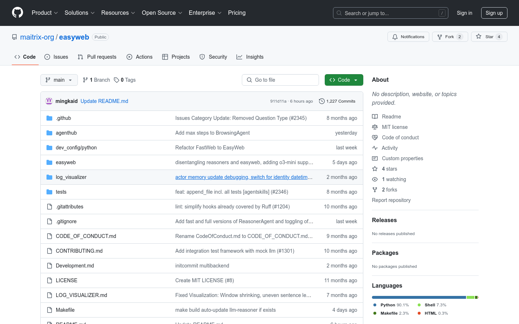Click the Go to file input
Viewport: 519px width, 324px height.
point(280,80)
